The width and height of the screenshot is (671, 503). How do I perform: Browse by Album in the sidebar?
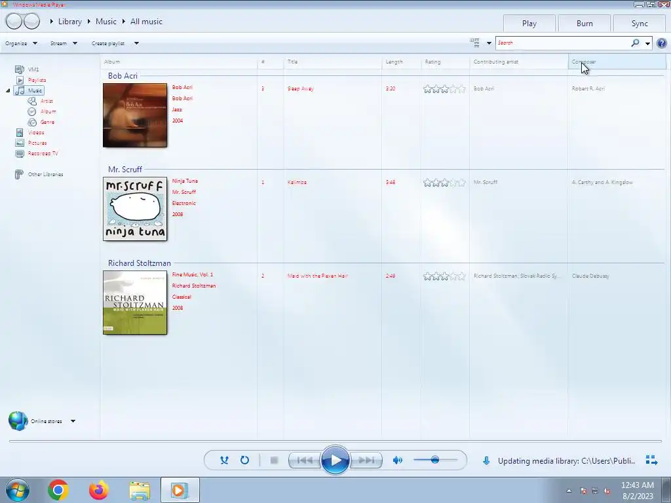pos(48,111)
